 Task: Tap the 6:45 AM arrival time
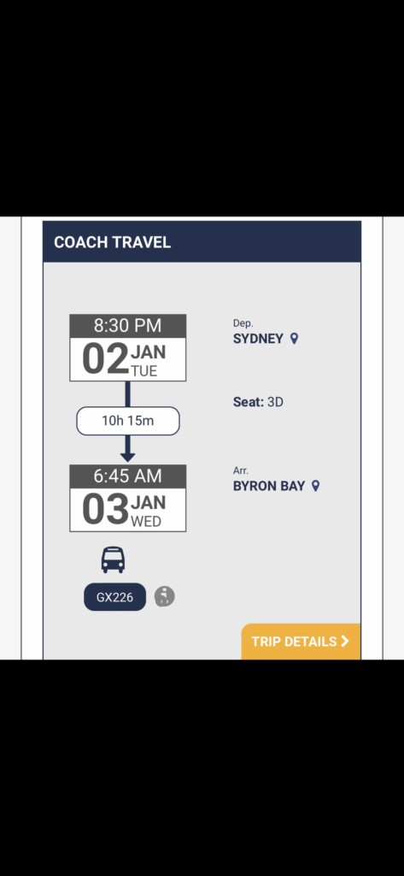(x=128, y=476)
